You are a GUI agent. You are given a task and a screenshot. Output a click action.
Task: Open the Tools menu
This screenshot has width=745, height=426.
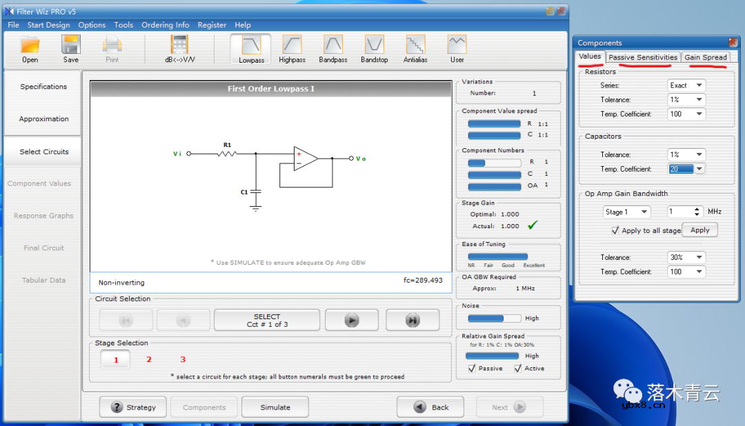point(123,25)
